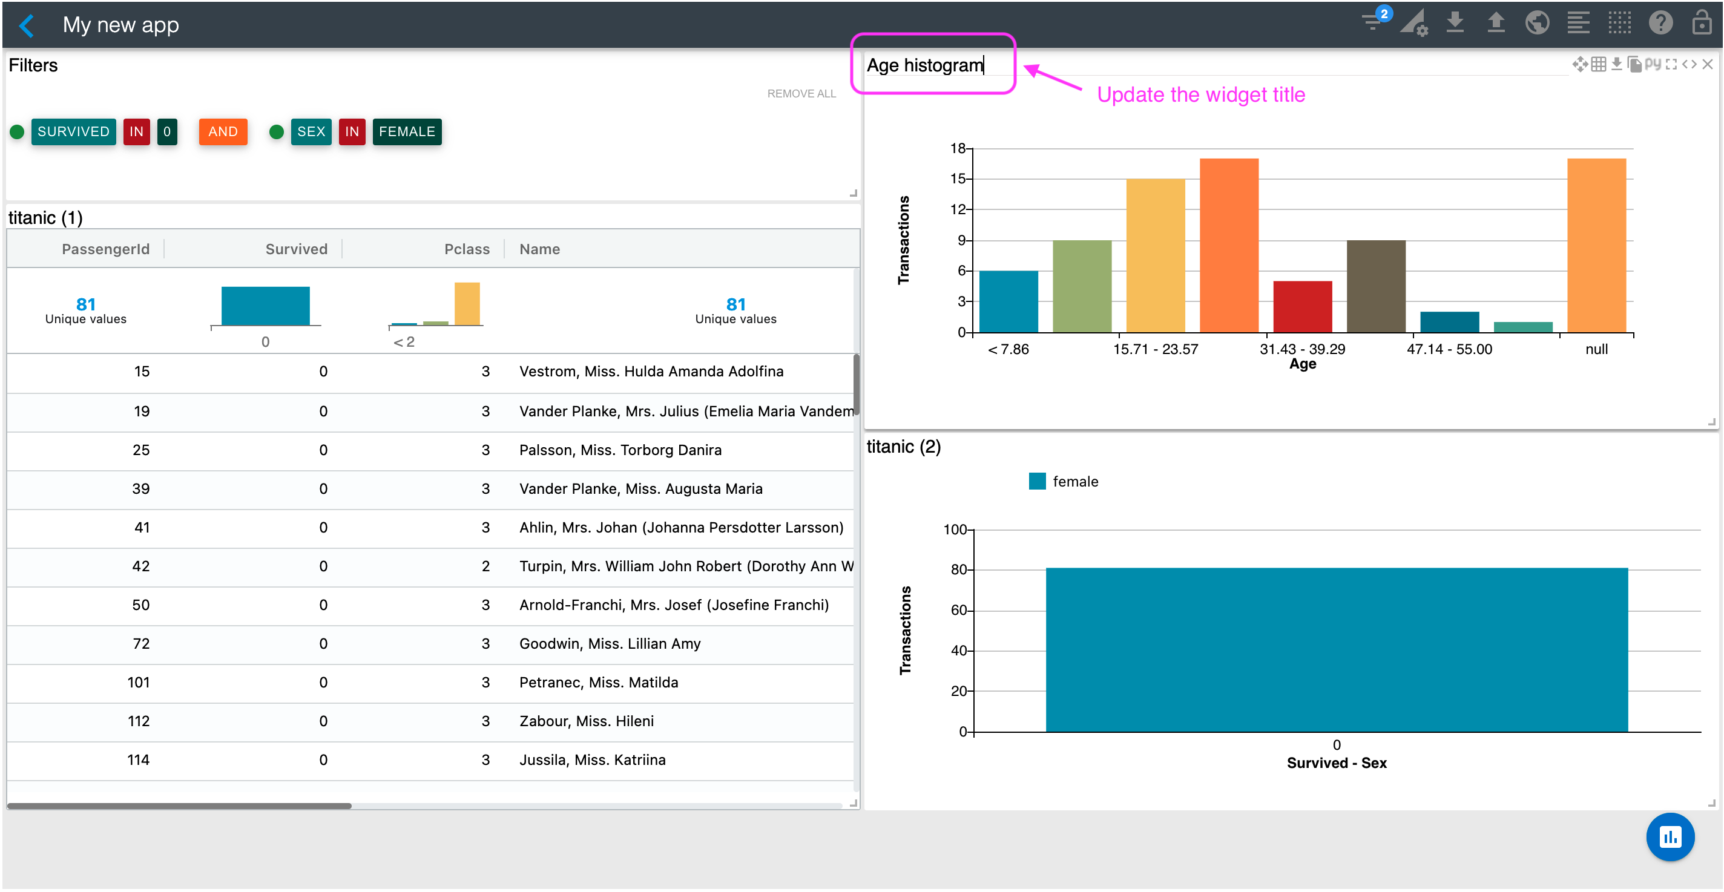Click the copy widget icon
Viewport: 1724px width, 892px height.
1634,64
